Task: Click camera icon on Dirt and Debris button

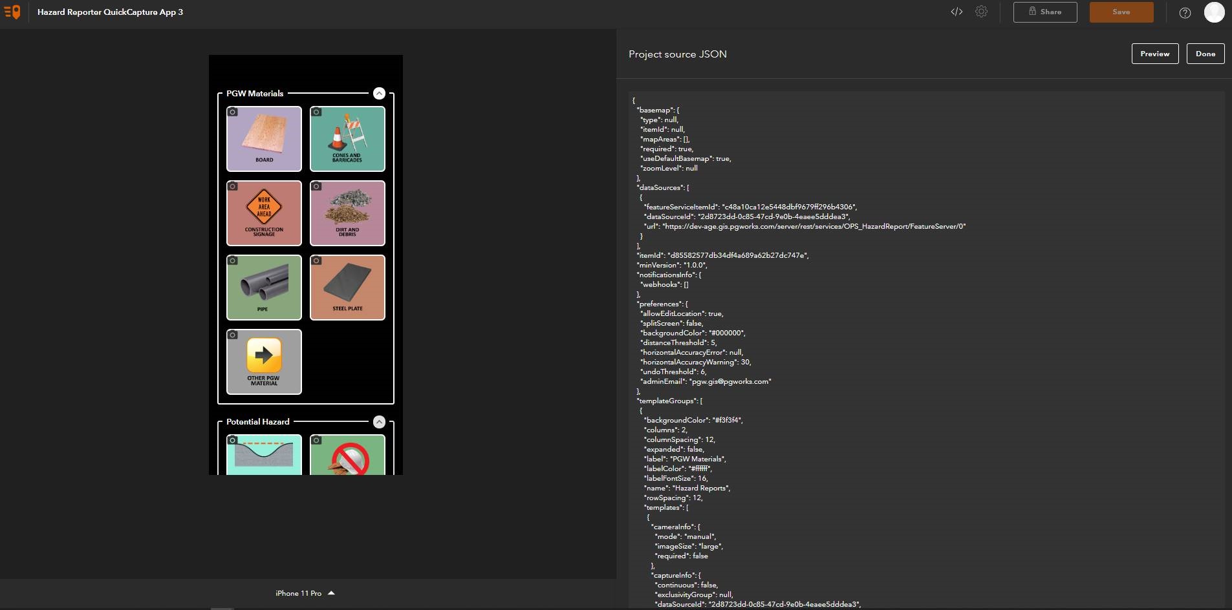Action: pyautogui.click(x=316, y=187)
